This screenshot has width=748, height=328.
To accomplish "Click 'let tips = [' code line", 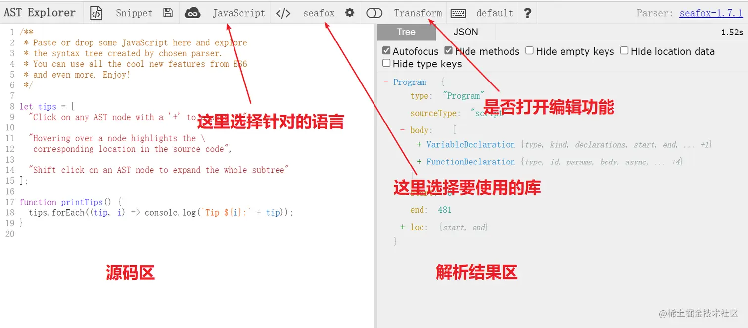I will [47, 106].
